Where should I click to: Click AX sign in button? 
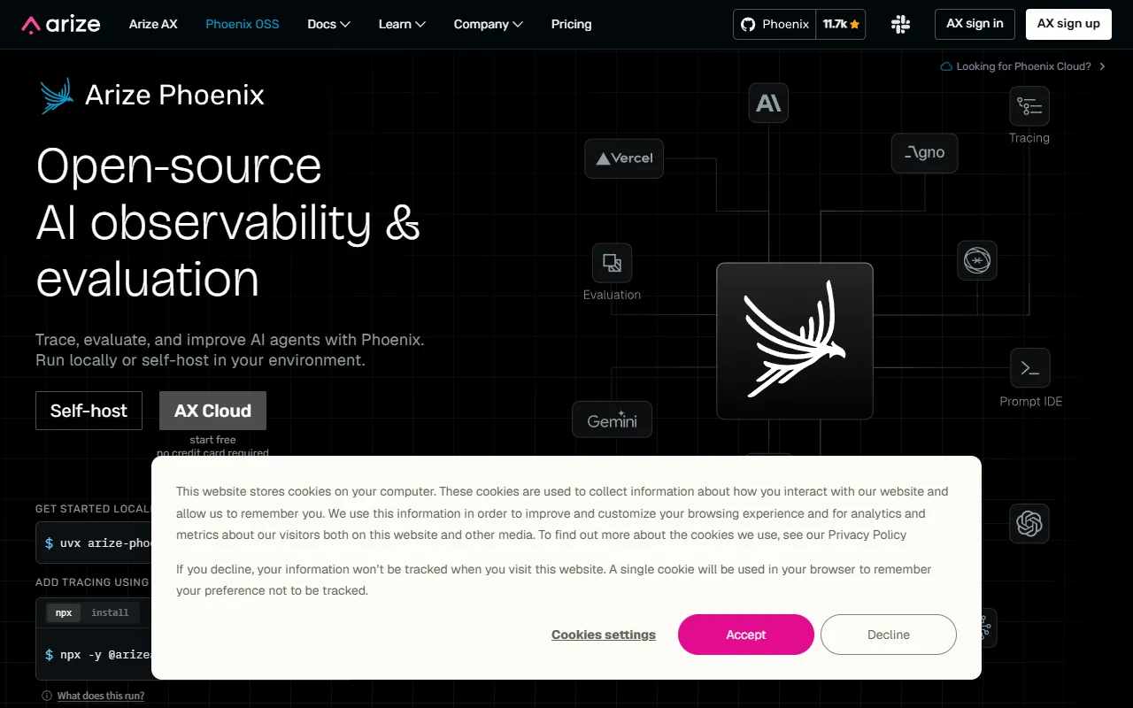pos(975,24)
